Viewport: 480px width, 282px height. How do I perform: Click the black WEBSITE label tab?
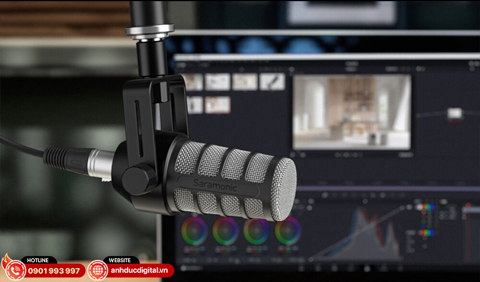[121, 260]
